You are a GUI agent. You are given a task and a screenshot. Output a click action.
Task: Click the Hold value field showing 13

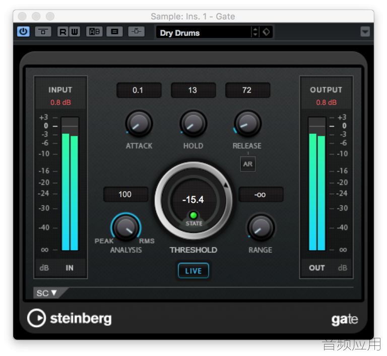[193, 90]
